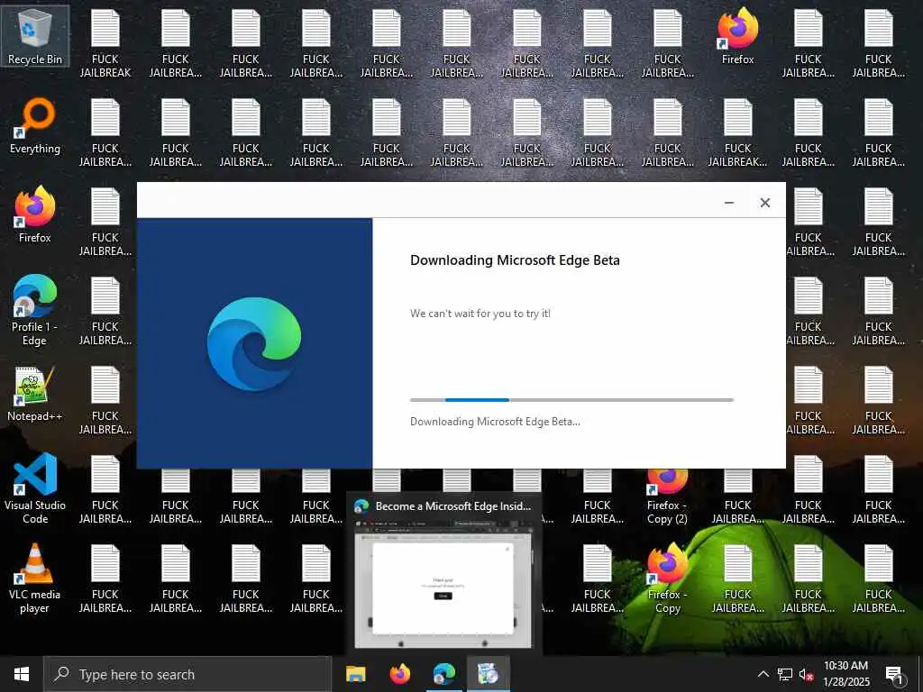
Task: Click the Downloading Microsoft Edge Beta... status line
Action: coord(495,422)
